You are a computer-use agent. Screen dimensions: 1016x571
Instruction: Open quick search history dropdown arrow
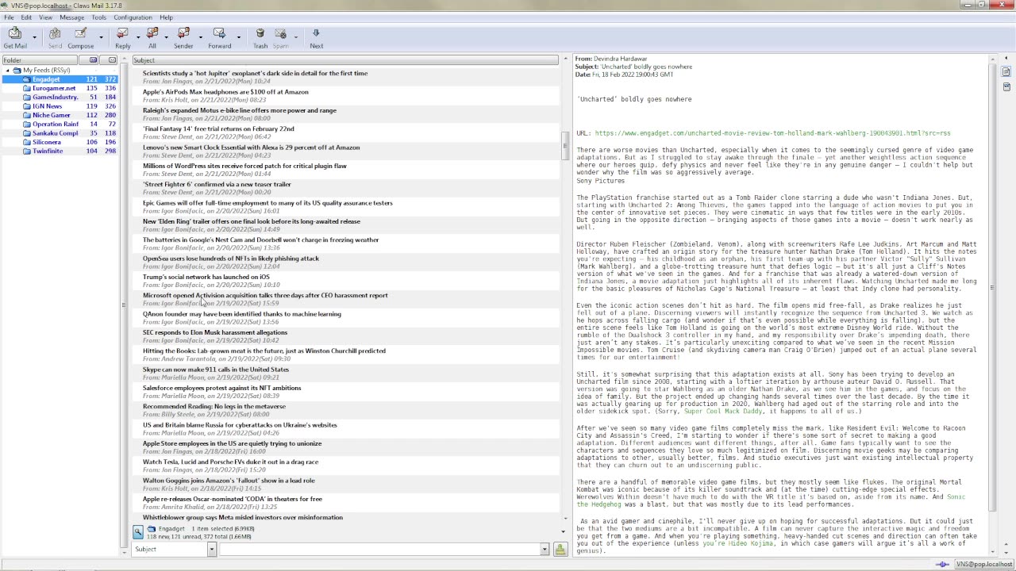click(x=545, y=549)
